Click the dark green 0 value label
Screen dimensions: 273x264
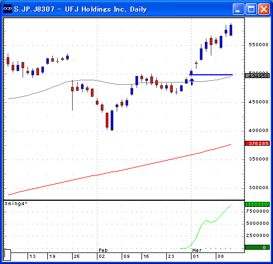coord(257,248)
